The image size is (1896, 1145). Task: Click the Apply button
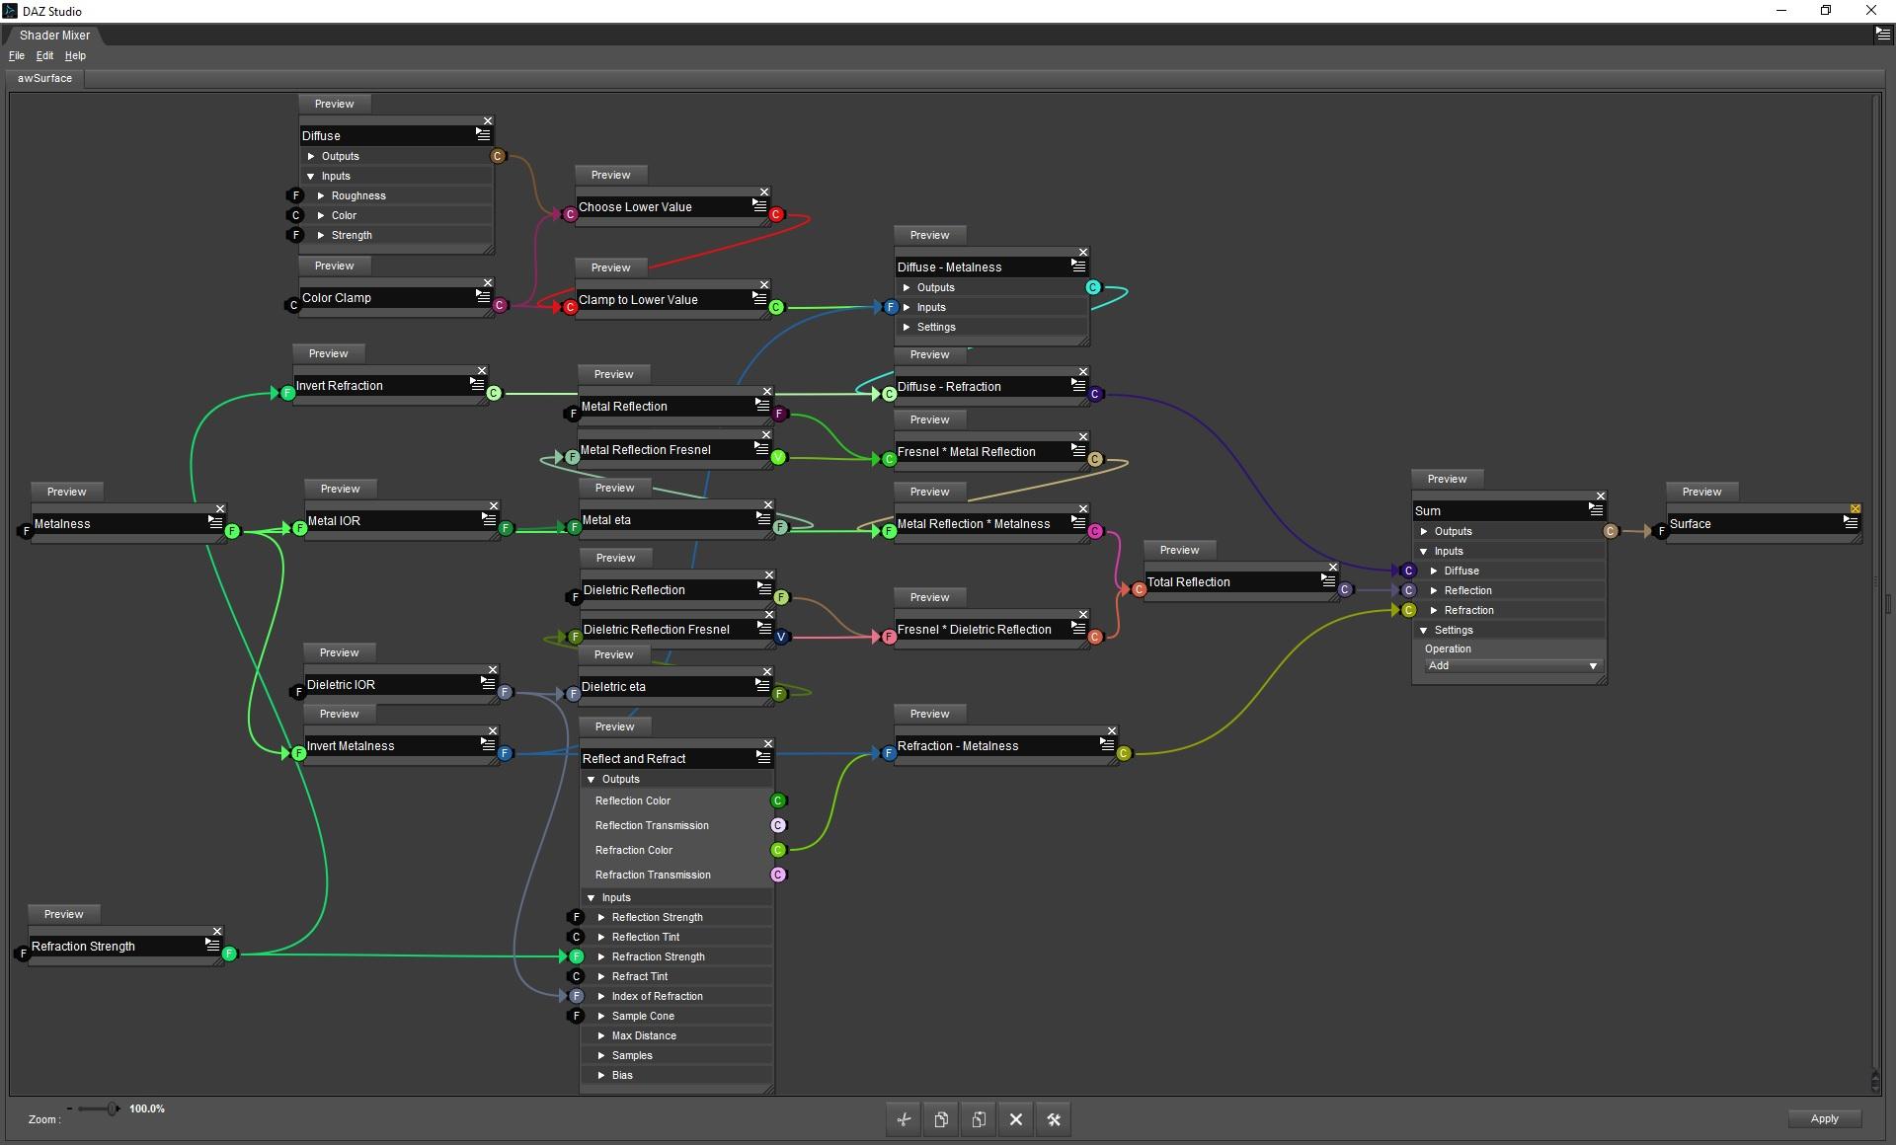1824,1118
